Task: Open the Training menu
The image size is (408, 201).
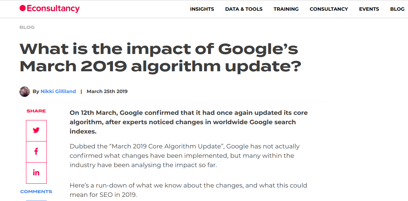Action: [x=286, y=9]
